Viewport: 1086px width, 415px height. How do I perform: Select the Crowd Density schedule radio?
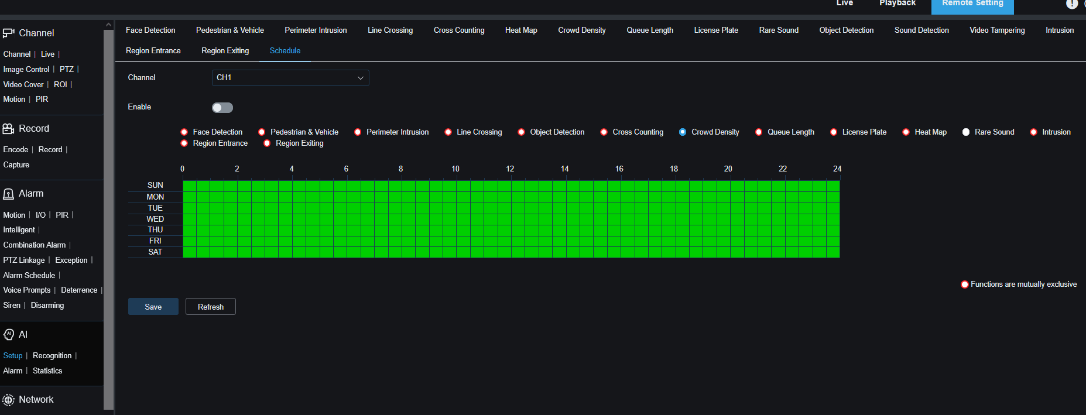tap(683, 132)
